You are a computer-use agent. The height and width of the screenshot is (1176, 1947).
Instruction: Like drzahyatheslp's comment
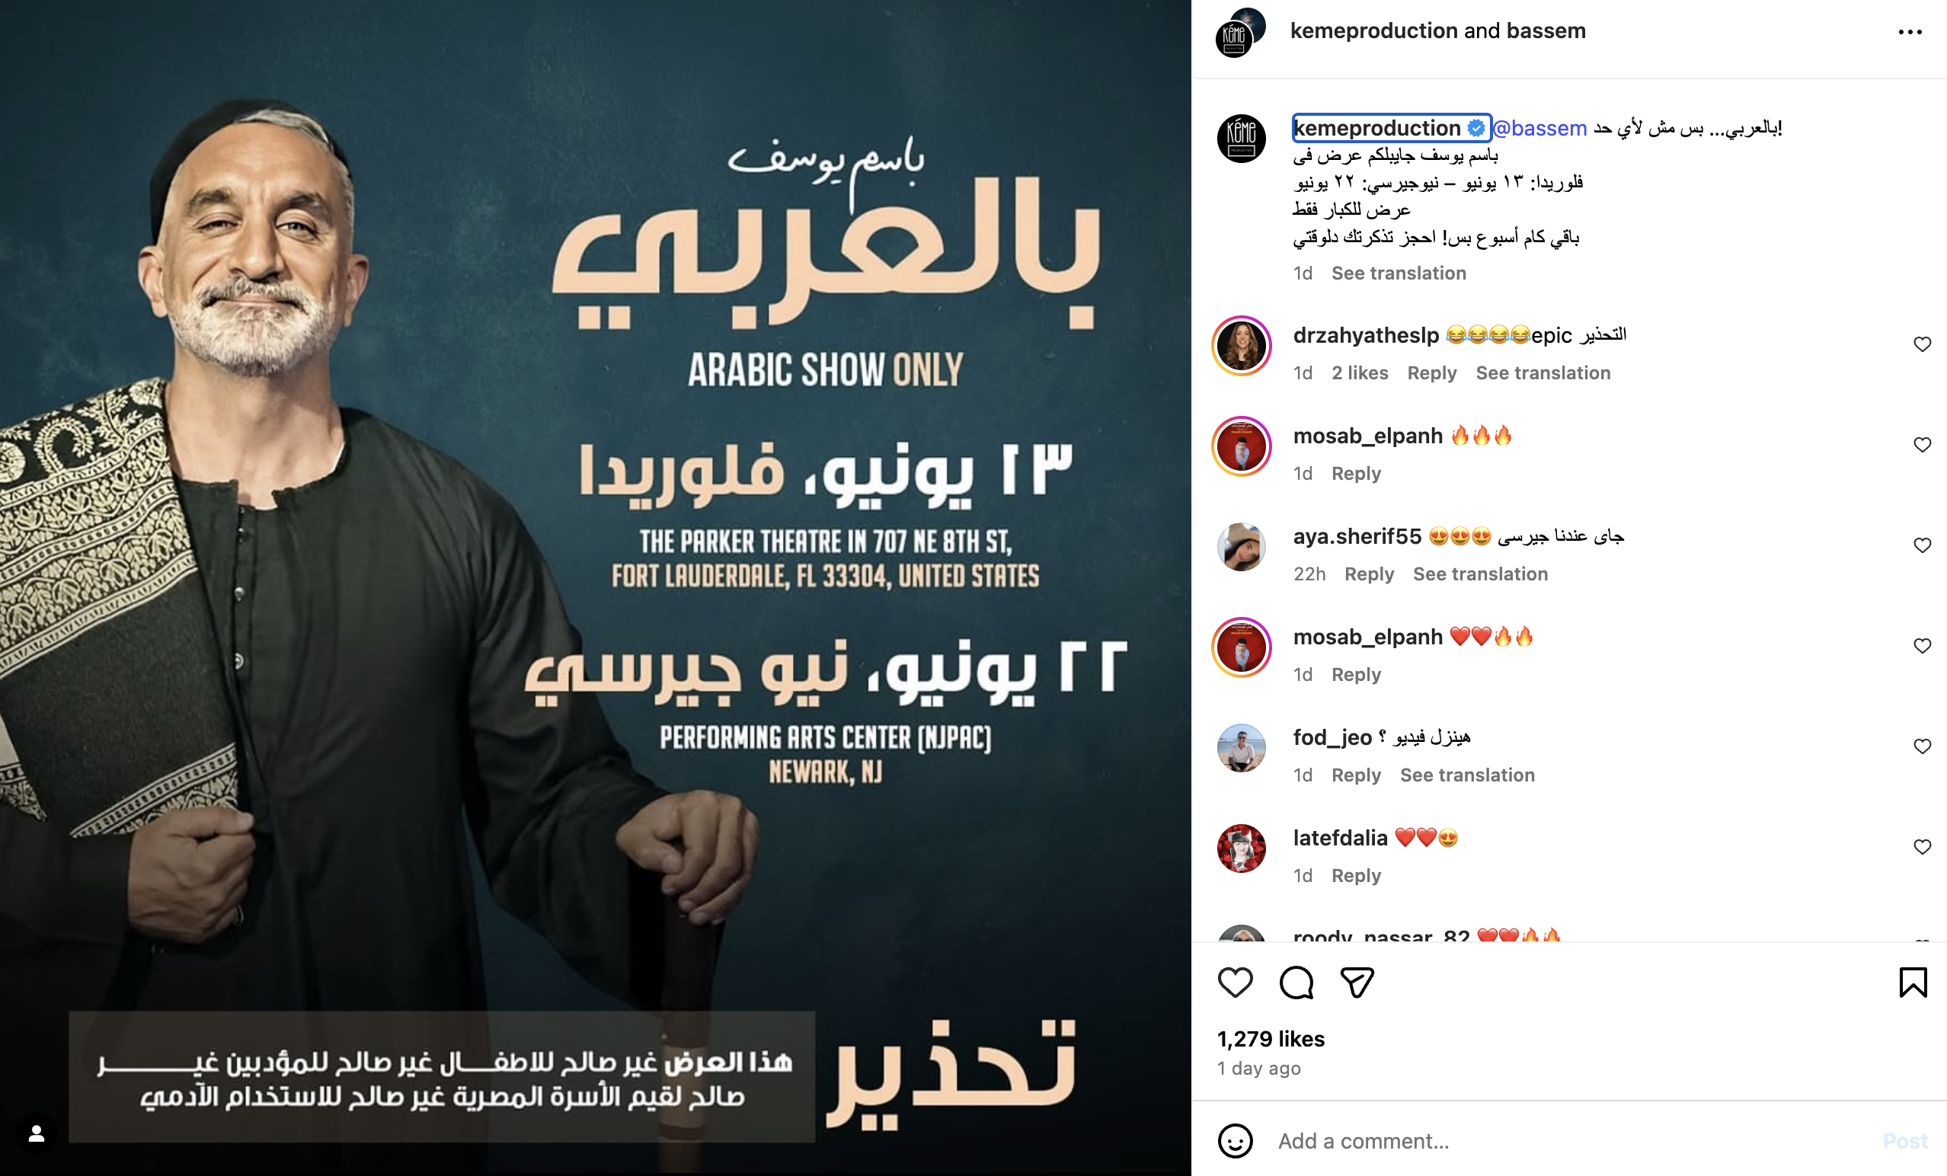[1923, 344]
